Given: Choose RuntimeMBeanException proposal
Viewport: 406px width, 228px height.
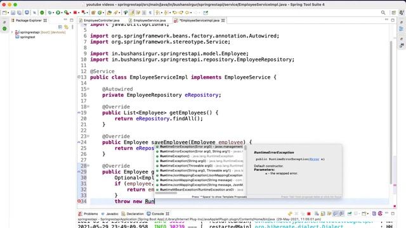Looking at the screenshot, I should click(x=199, y=189).
